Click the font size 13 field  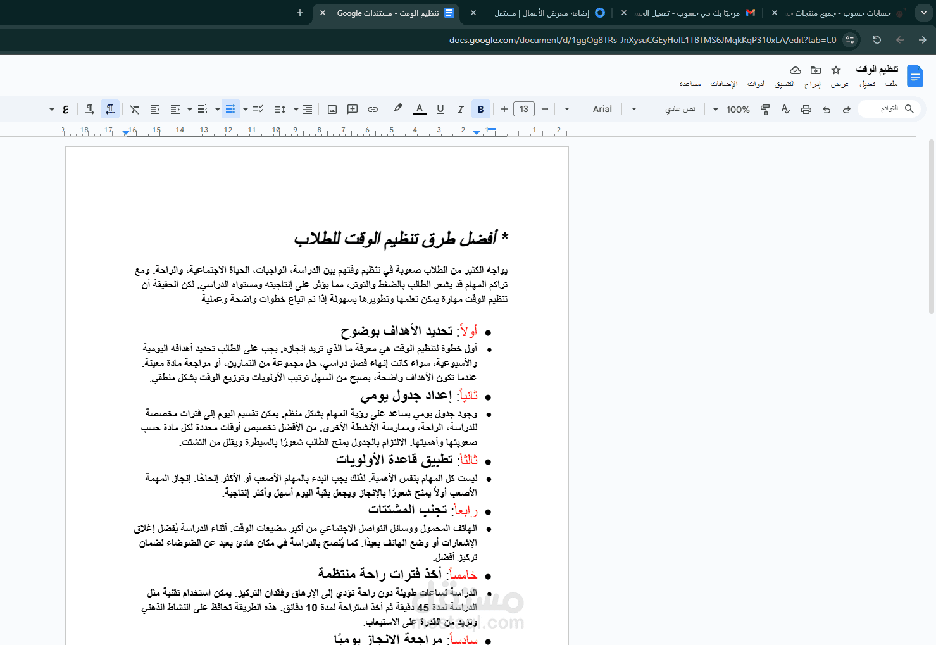[524, 109]
